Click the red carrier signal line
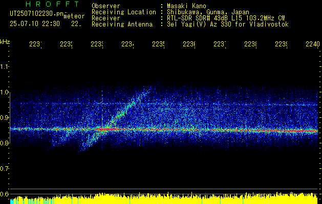 pos(164,130)
